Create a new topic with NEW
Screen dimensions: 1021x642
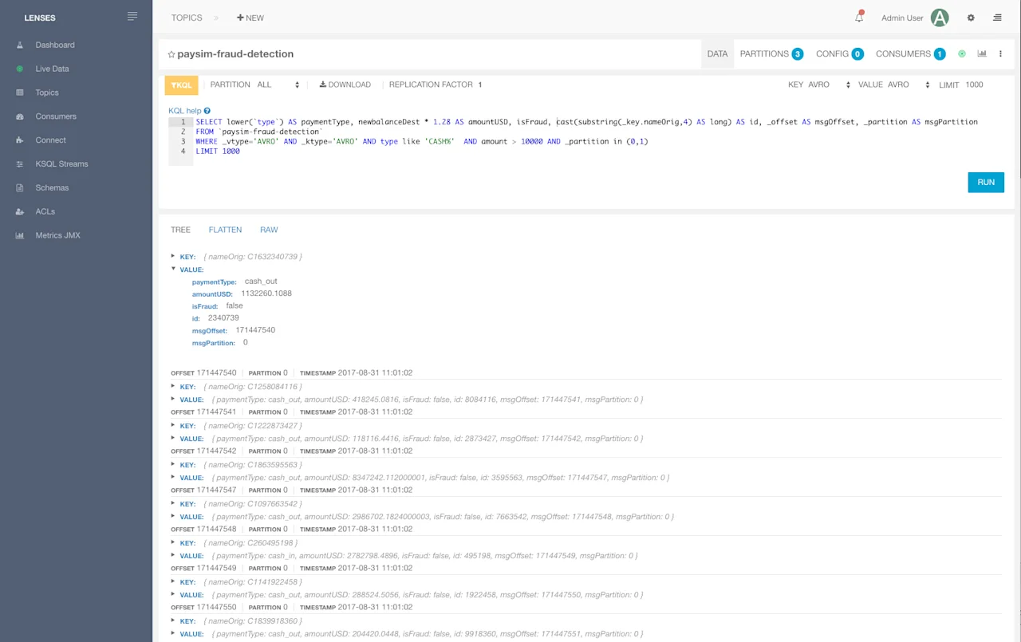point(250,18)
